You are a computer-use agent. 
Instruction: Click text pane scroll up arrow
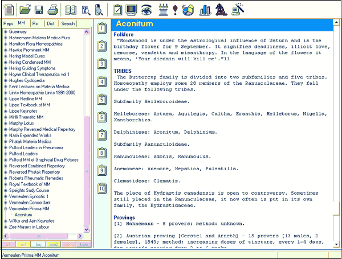tap(336, 22)
